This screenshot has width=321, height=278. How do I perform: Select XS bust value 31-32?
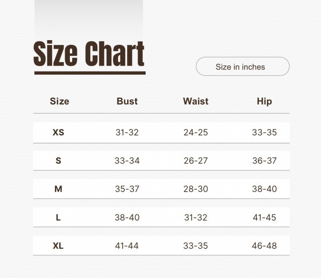click(127, 133)
